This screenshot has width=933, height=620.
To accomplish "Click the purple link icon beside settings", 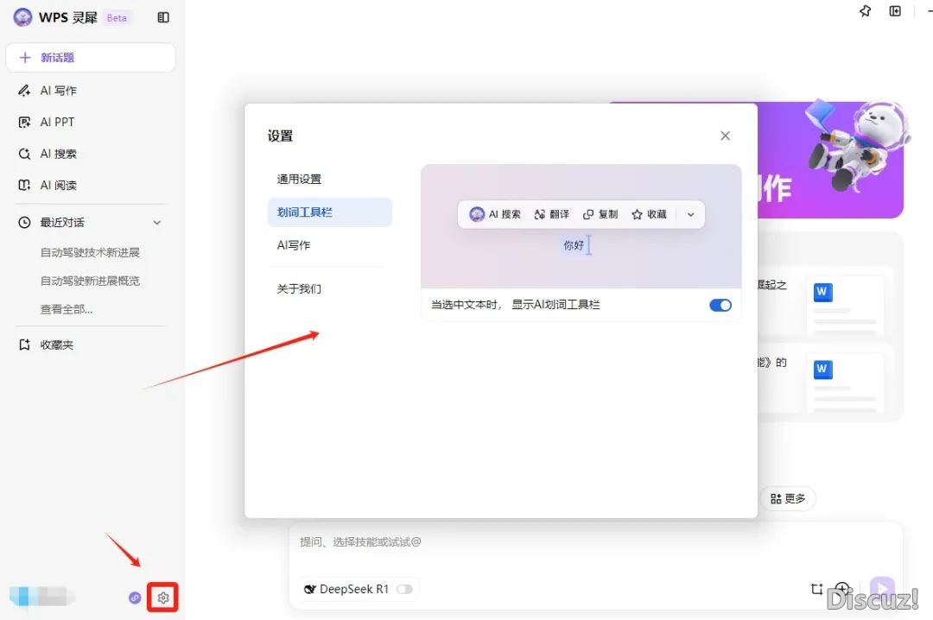I will point(135,598).
